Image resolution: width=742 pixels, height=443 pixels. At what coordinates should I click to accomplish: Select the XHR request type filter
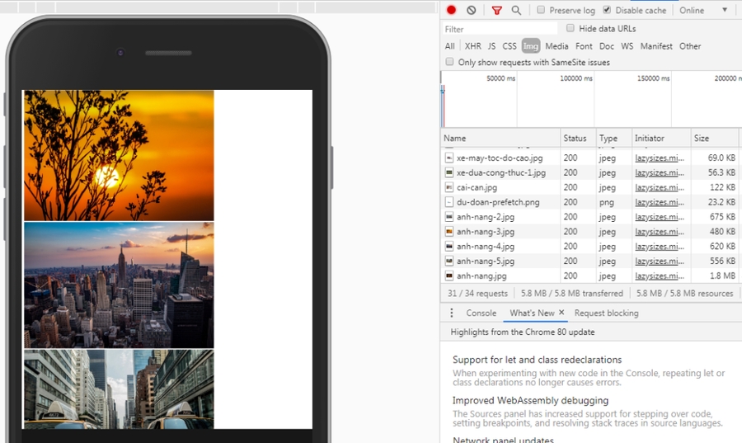click(x=472, y=46)
